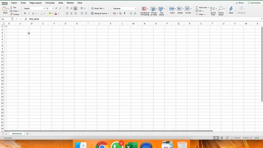
Task: Click the Share button
Action: (240, 3)
